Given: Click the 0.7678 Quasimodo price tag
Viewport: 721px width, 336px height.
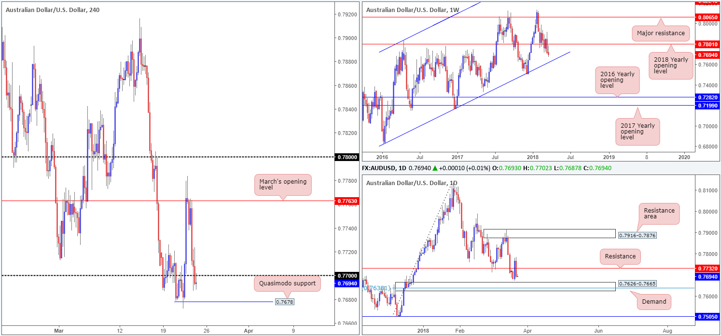Looking at the screenshot, I should click(284, 302).
